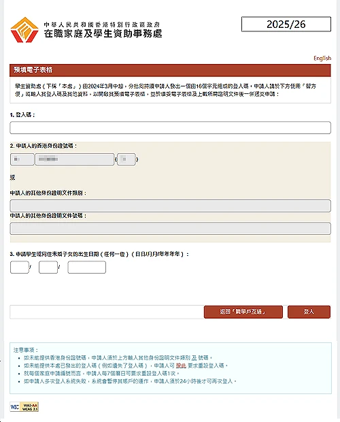This screenshot has height=422, width=340.
Task: Click the W3C WAI-AA WCAG badge
Action: 24,406
